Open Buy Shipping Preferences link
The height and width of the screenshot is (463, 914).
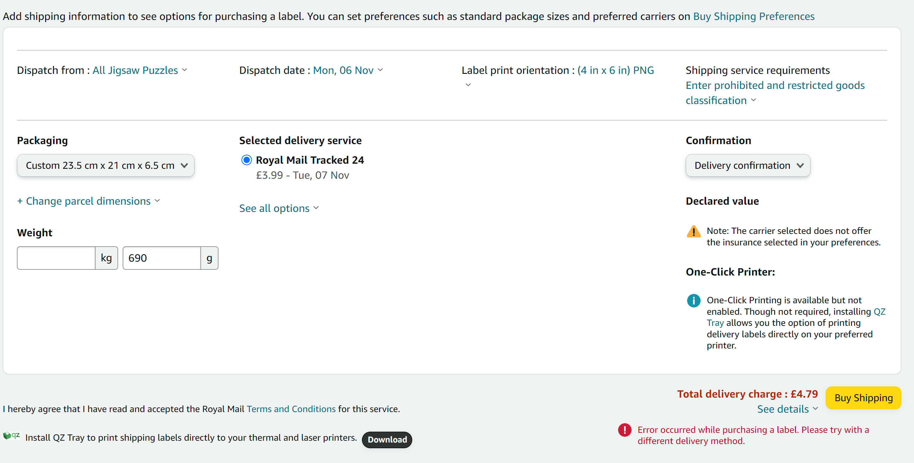[x=754, y=16]
